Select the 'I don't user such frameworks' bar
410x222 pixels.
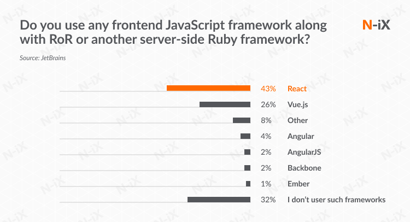(x=219, y=200)
